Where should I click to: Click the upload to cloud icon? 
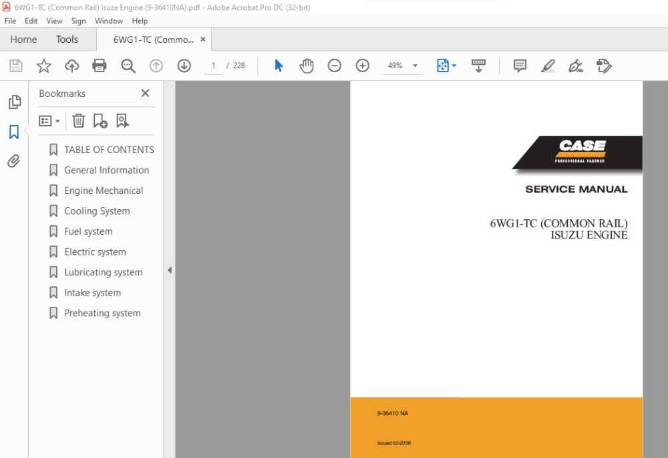(x=71, y=66)
